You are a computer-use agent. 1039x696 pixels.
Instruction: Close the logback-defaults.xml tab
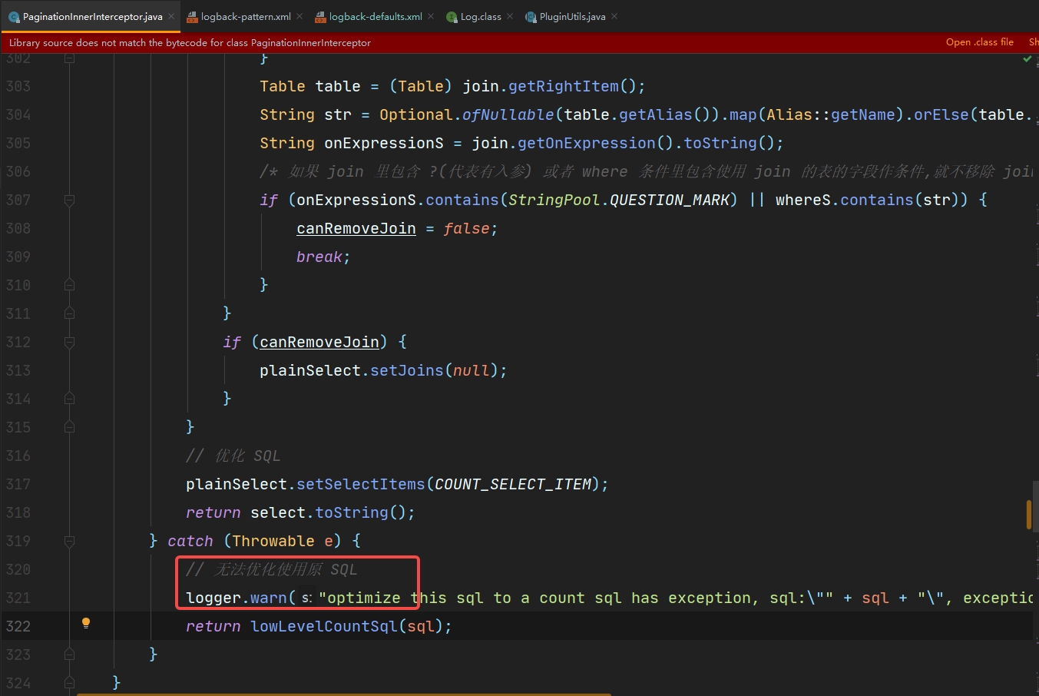pos(431,16)
